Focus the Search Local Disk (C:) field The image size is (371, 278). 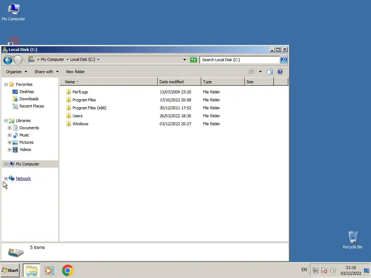[x=239, y=60]
